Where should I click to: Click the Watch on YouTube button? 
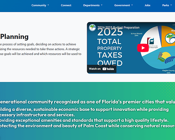coord(102,69)
